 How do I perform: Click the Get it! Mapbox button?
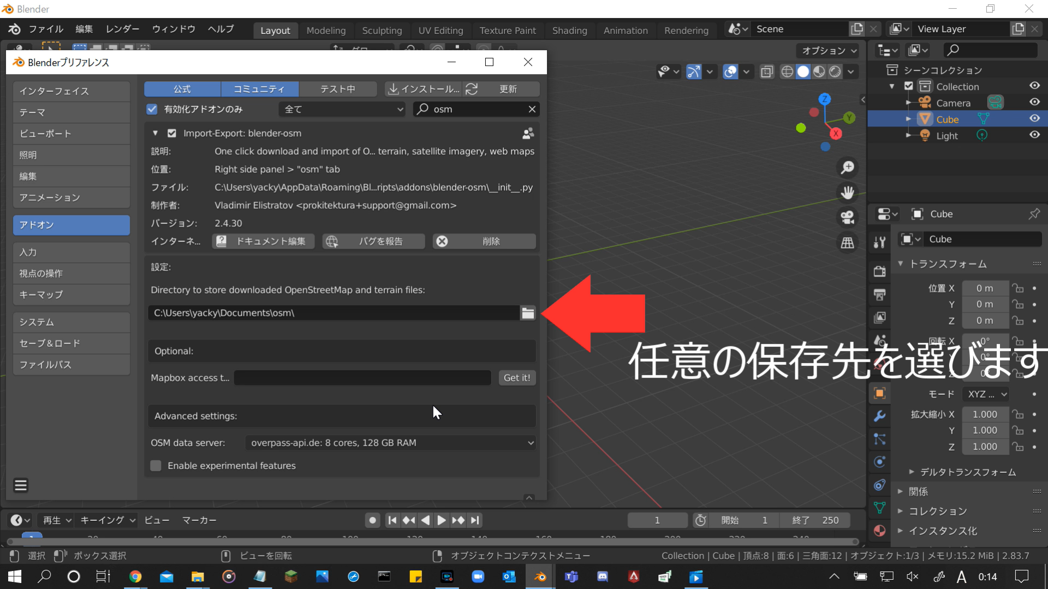(x=516, y=378)
